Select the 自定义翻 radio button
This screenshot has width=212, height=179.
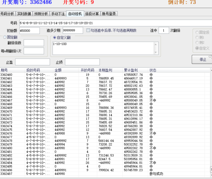(x=55, y=37)
